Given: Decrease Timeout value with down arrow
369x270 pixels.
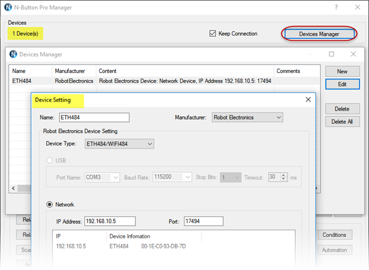Looking at the screenshot, I should point(284,179).
